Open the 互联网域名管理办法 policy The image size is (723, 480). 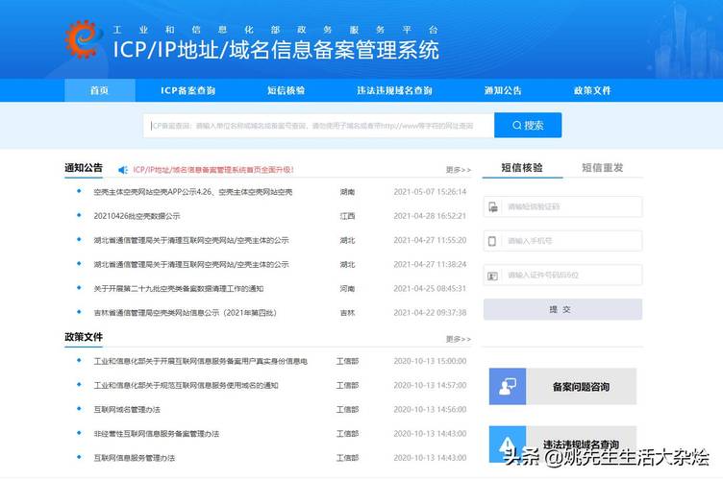(127, 410)
